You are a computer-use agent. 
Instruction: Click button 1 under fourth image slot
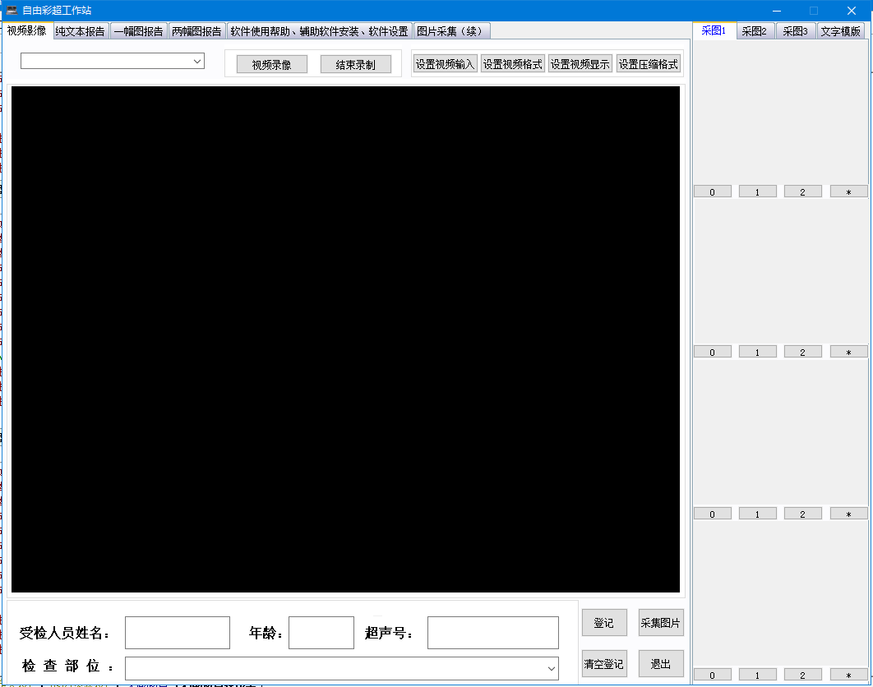point(758,675)
